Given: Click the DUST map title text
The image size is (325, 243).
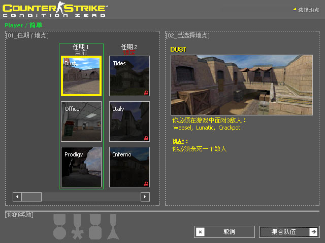Looking at the screenshot, I should pyautogui.click(x=178, y=50).
